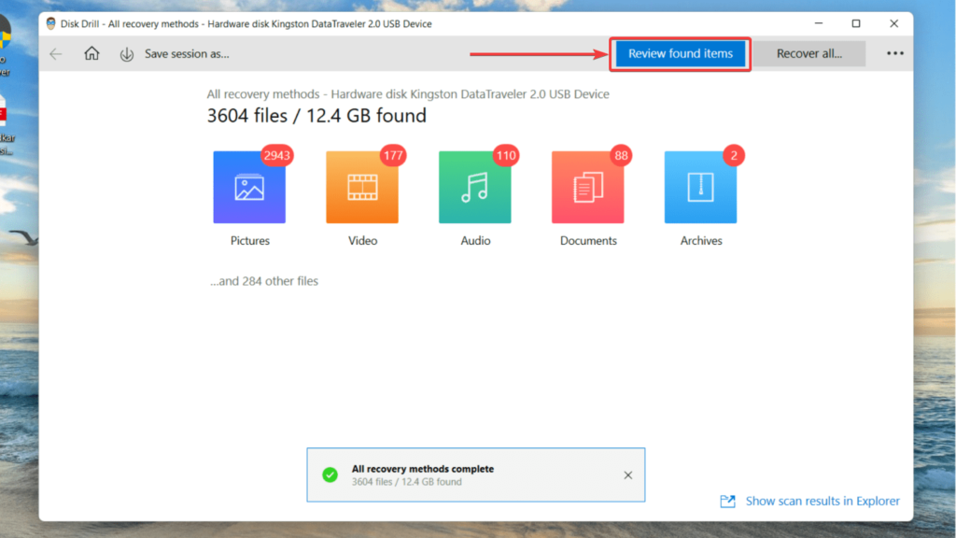Click the back arrow navigation icon
The height and width of the screenshot is (538, 956).
click(55, 53)
